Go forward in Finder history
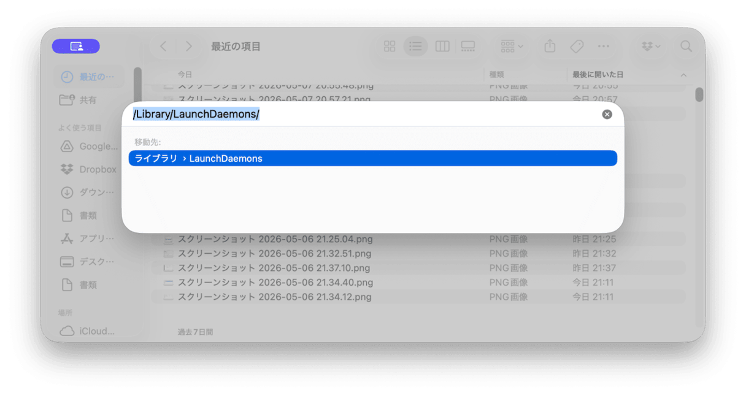Viewport: 746px width, 396px height. tap(189, 46)
